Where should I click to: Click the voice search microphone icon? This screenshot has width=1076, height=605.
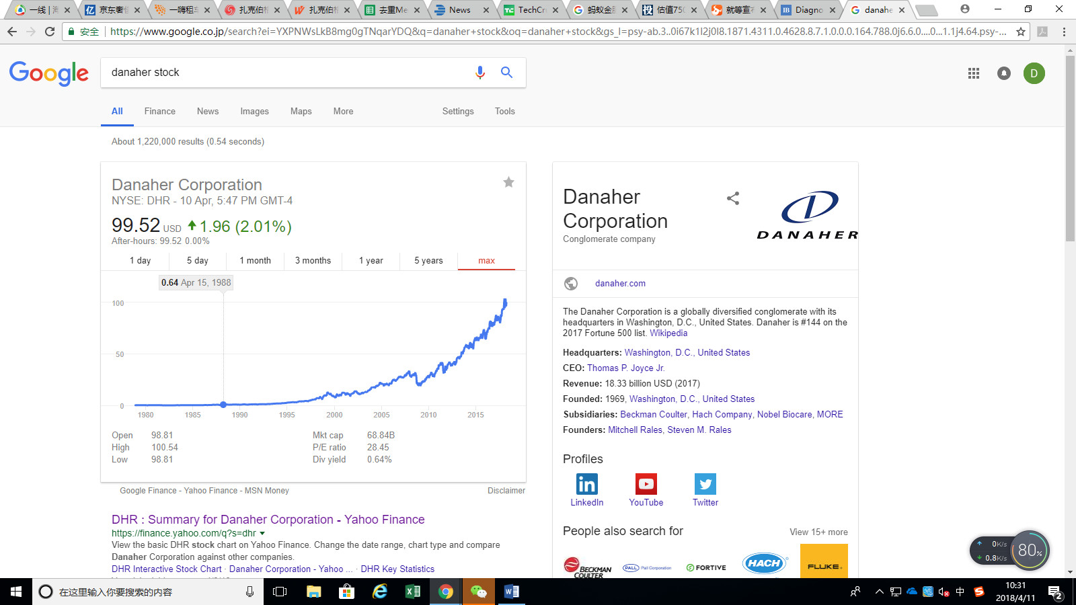coord(479,73)
